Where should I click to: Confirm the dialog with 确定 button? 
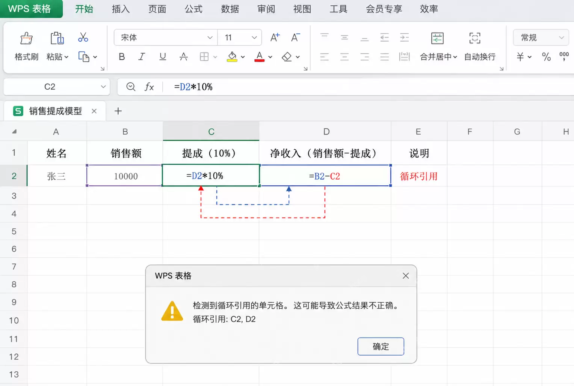(x=381, y=346)
